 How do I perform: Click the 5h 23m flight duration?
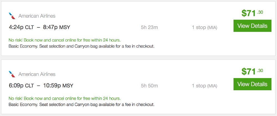coord(149,27)
